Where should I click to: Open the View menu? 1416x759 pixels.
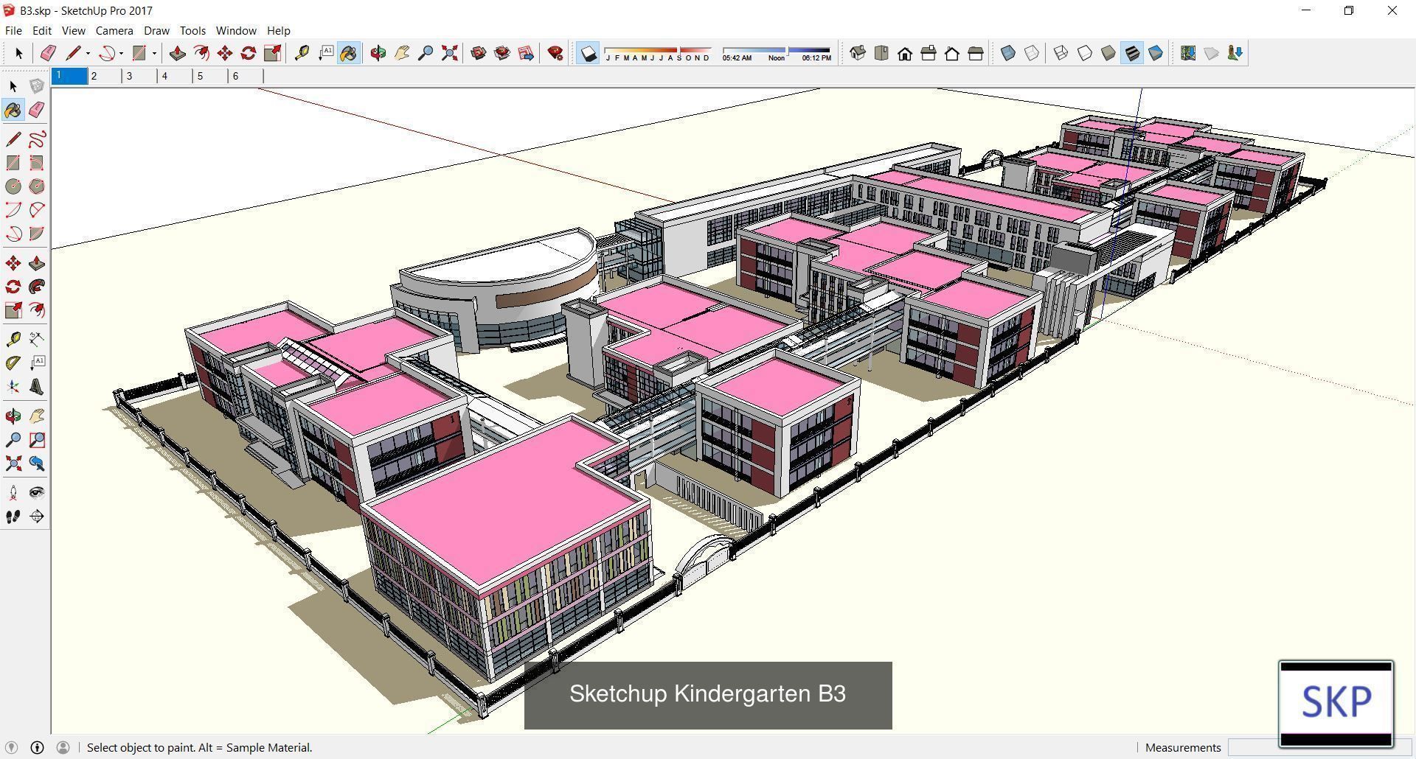click(x=73, y=30)
